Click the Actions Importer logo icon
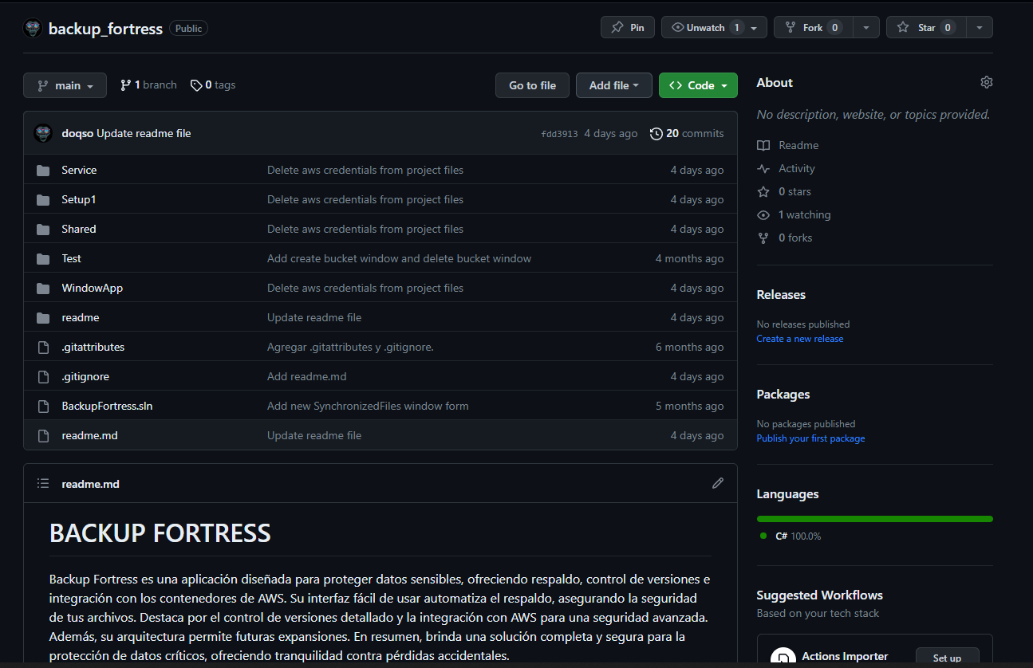This screenshot has width=1033, height=668. (x=783, y=655)
